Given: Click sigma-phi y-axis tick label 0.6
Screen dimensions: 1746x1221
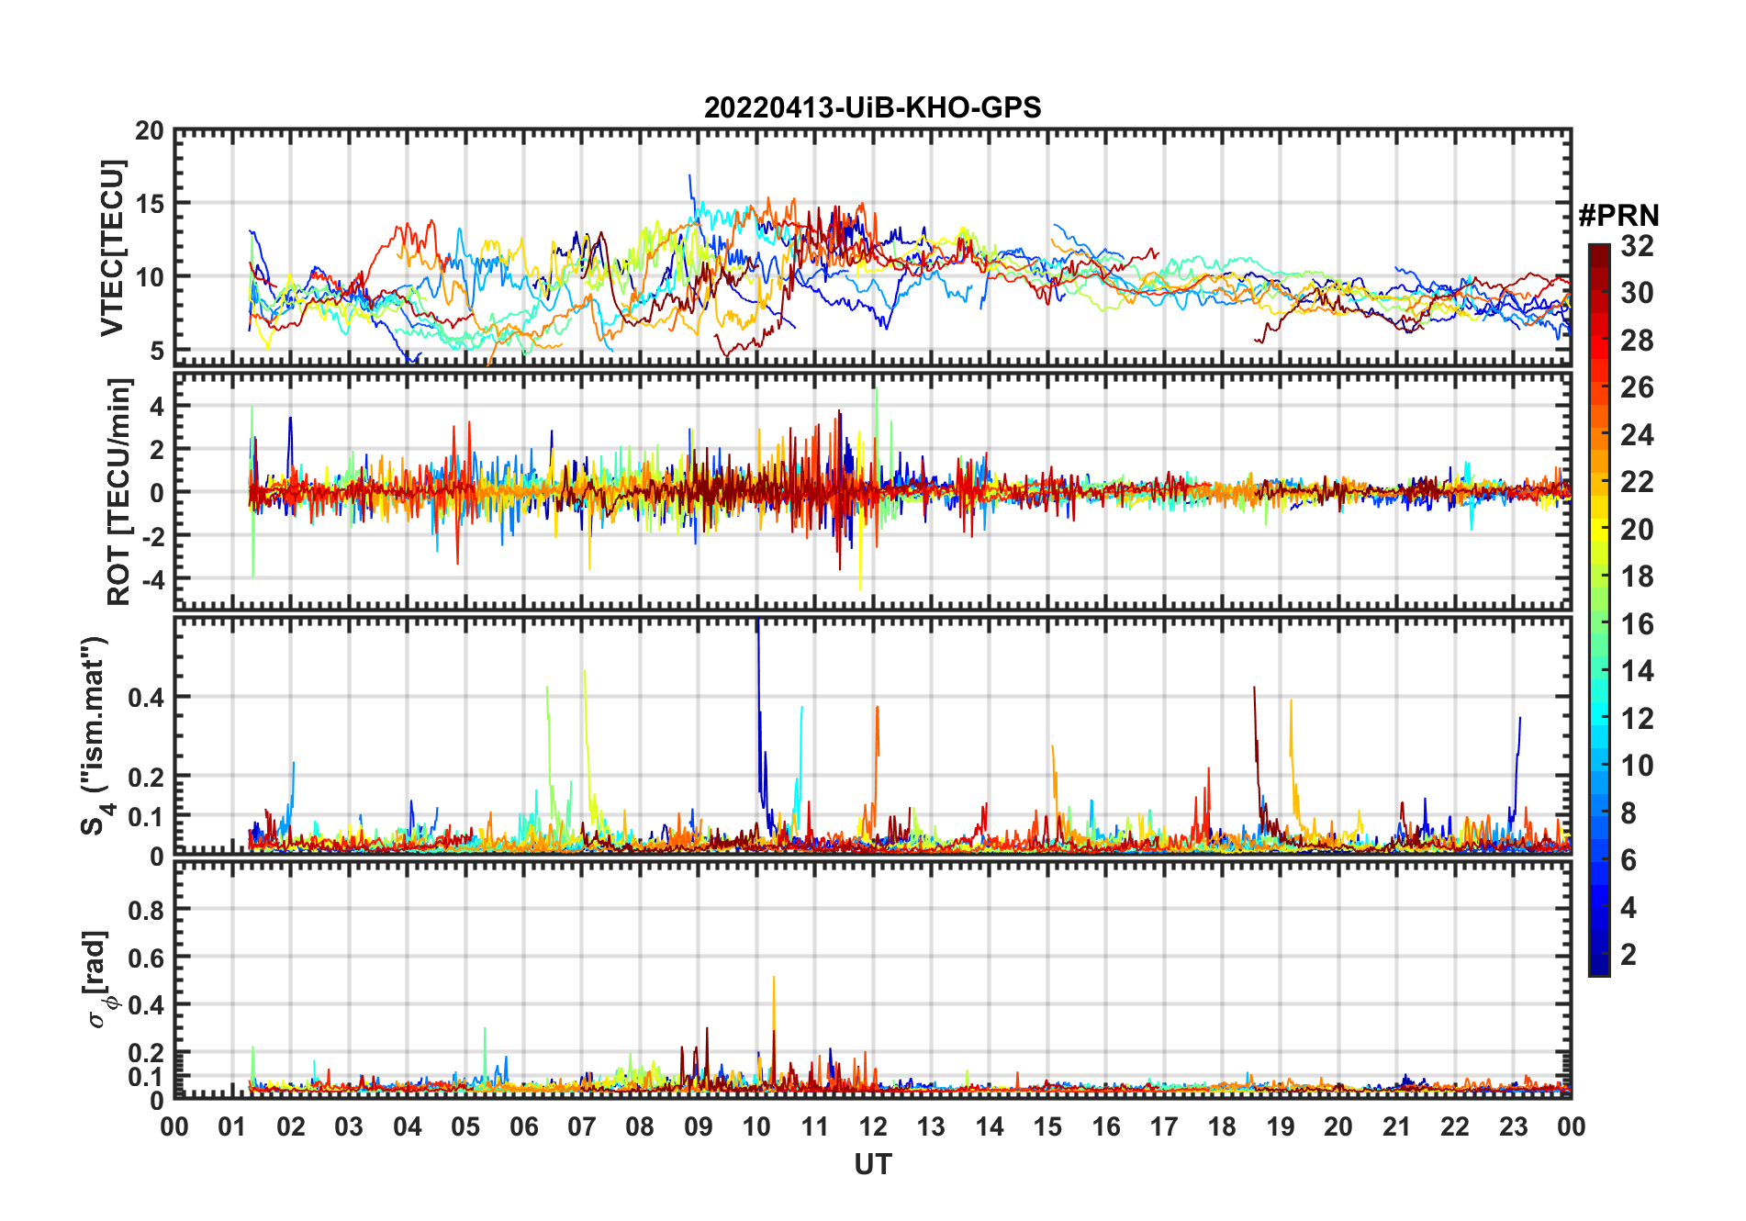Looking at the screenshot, I should click(x=147, y=958).
